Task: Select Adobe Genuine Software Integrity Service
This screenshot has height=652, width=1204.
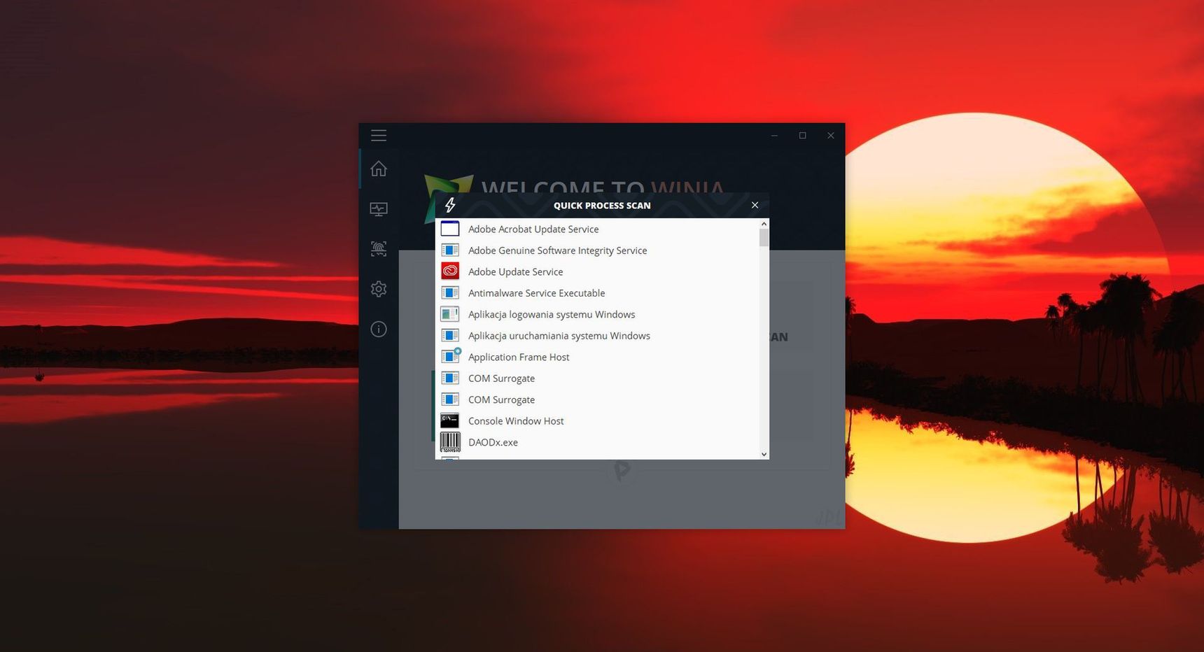Action: pos(597,250)
